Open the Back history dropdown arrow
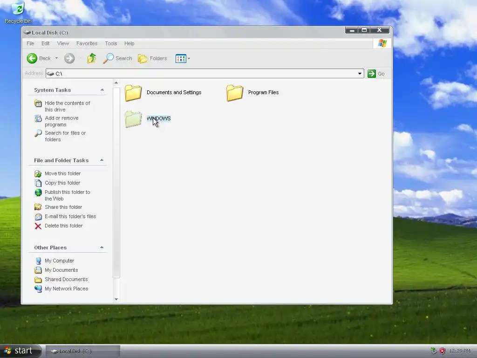 tap(56, 58)
